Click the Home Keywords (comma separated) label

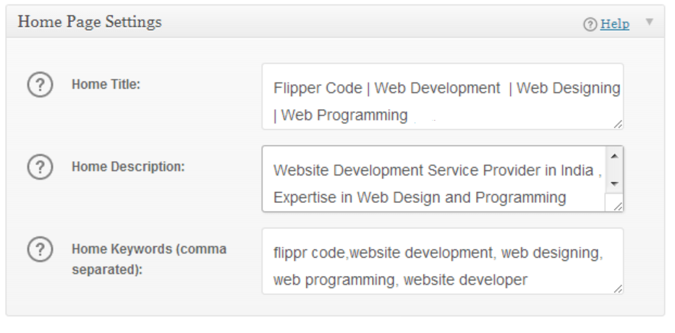point(149,259)
